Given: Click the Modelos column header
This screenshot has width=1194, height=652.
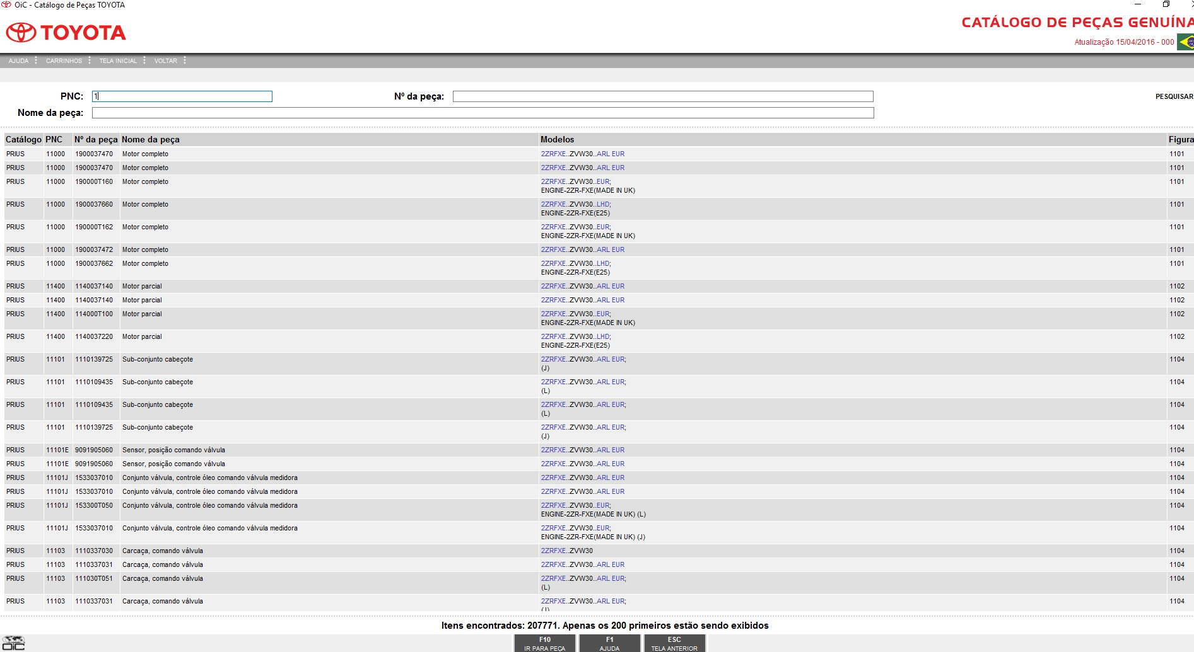Looking at the screenshot, I should click(x=557, y=140).
